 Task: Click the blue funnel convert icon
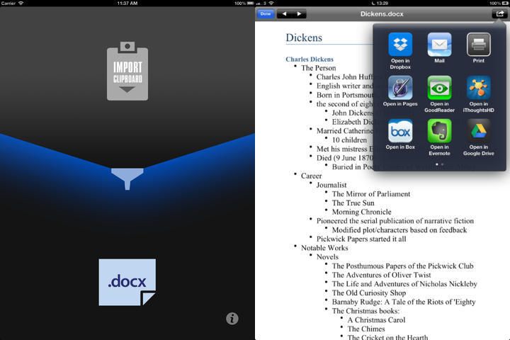pos(127,178)
